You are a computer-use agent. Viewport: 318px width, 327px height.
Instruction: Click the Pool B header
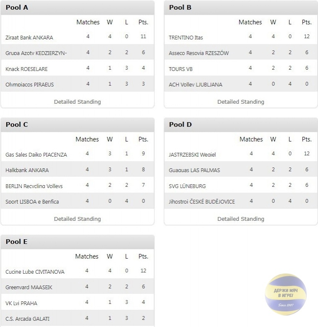point(241,8)
